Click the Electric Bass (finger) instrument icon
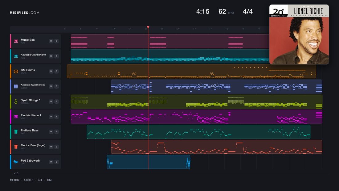The width and height of the screenshot is (339, 191). point(16,147)
